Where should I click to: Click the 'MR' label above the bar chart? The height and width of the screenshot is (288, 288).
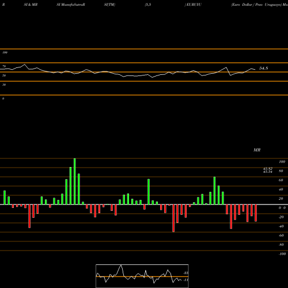point(257,150)
